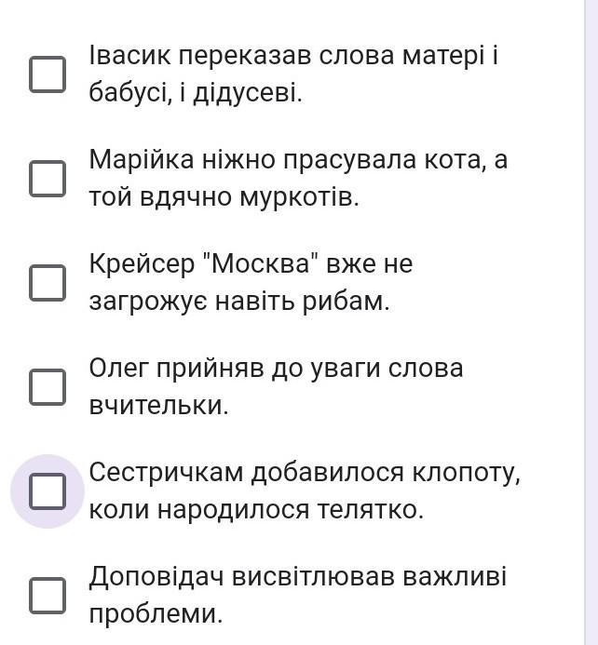Click the word "проблеми" in last option
The image size is (598, 645).
tap(156, 614)
